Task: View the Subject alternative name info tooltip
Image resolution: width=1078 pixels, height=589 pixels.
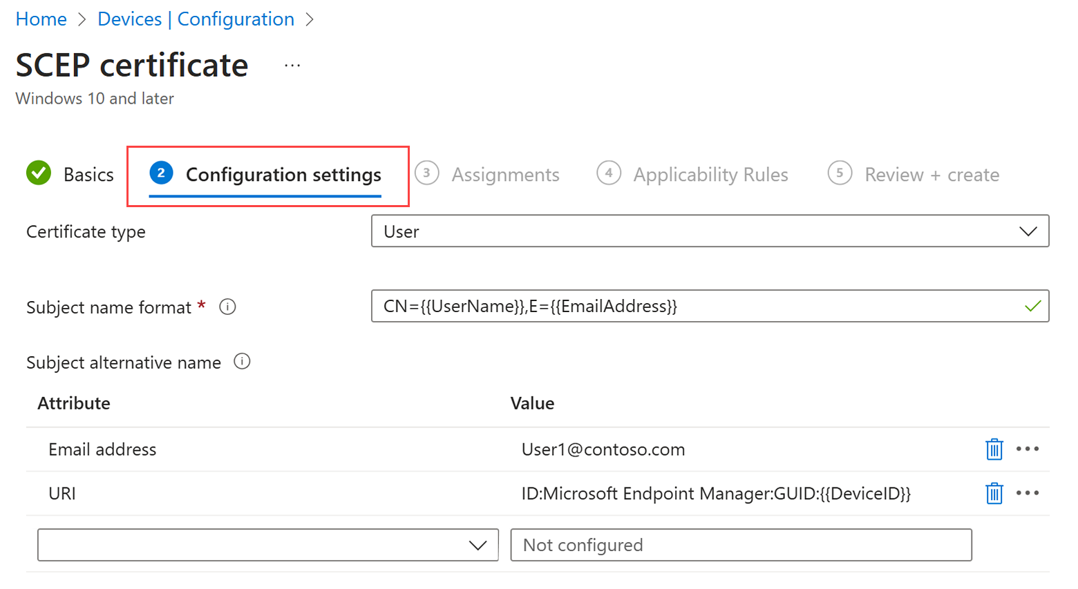Action: pos(243,361)
